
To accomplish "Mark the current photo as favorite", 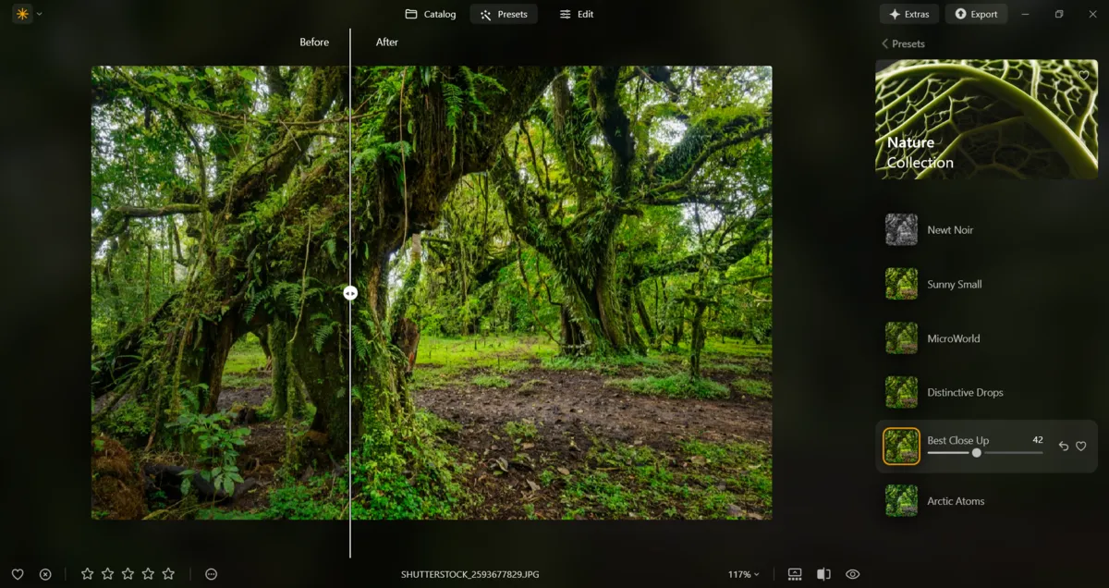I will click(18, 573).
